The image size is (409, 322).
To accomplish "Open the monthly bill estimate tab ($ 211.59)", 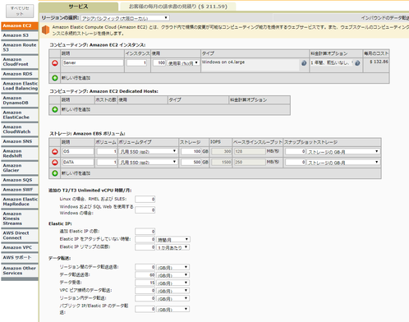I will tap(178, 7).
